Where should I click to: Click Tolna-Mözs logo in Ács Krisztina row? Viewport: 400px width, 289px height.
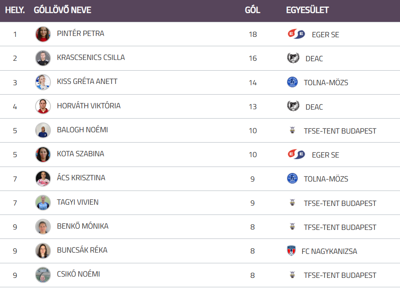pos(292,179)
